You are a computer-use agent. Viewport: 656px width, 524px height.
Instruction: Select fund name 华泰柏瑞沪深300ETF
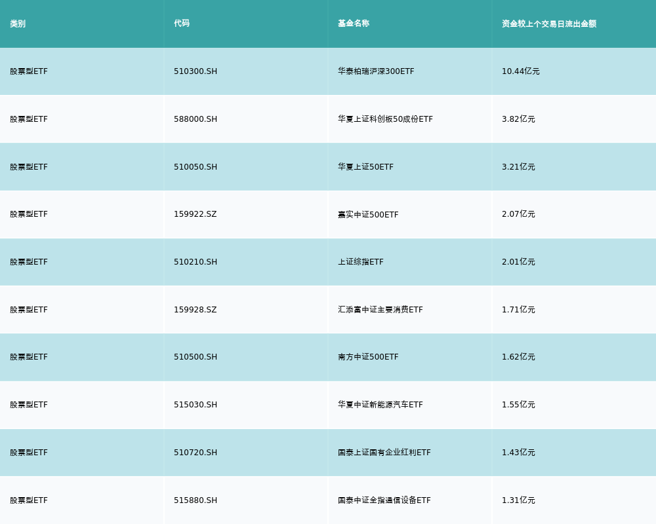tap(376, 71)
